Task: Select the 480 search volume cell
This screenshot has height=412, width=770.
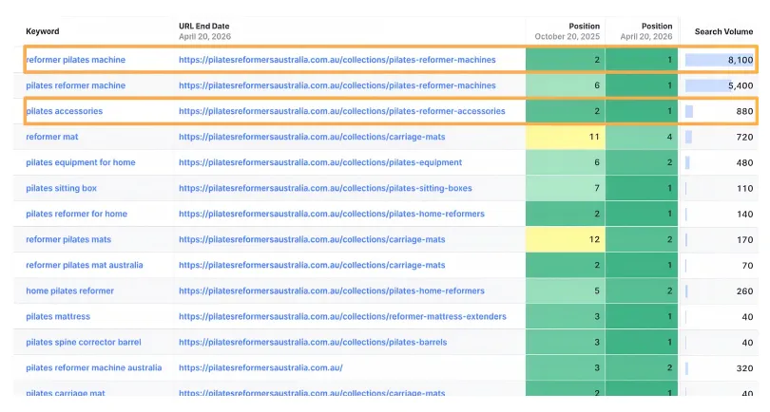Action: [x=720, y=162]
